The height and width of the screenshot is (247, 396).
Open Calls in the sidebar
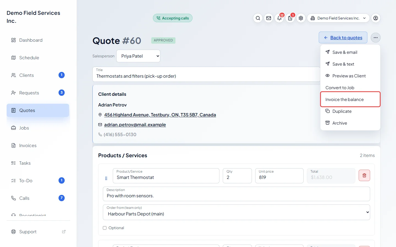[x=38, y=198]
